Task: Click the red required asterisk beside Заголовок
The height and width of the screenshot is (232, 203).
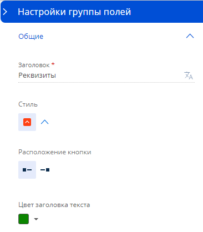Action: coord(53,64)
